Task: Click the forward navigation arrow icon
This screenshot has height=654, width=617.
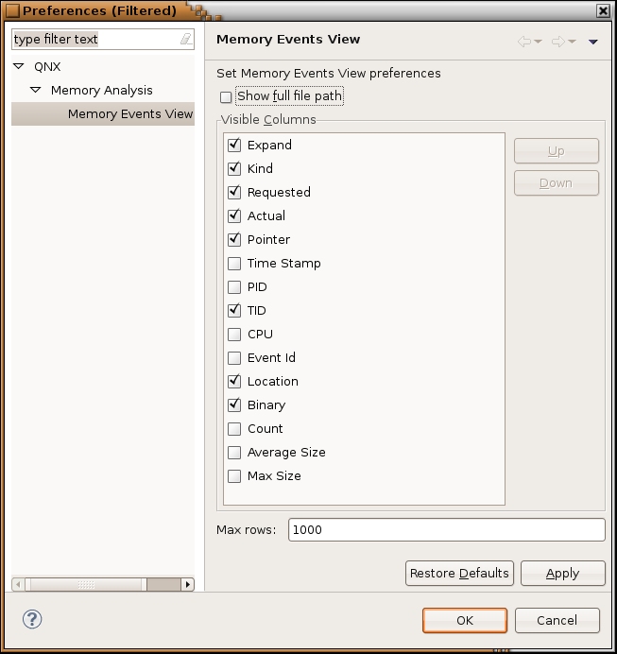Action: click(558, 41)
